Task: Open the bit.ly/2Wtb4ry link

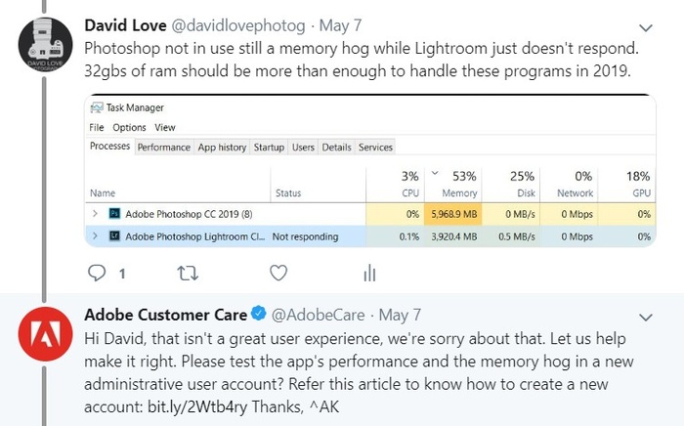Action: [x=197, y=406]
